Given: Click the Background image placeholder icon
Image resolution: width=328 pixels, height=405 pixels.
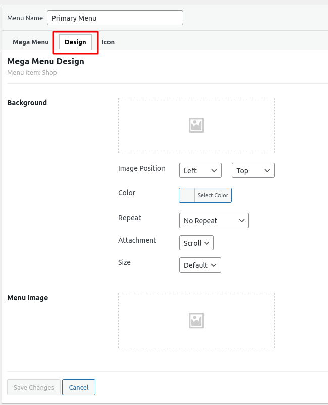Looking at the screenshot, I should coord(196,125).
